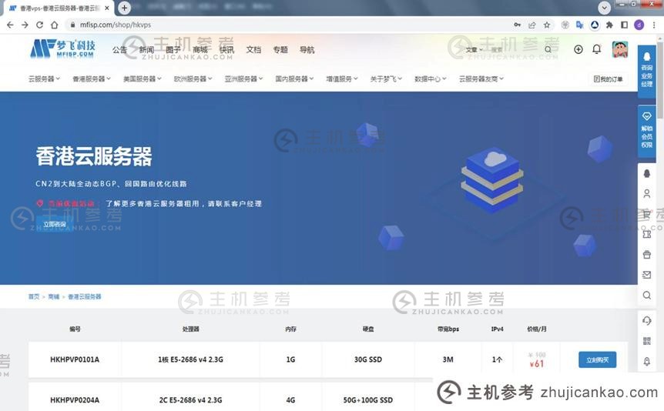The width and height of the screenshot is (664, 411).
Task: Go to browser home page icon
Action: (55, 25)
